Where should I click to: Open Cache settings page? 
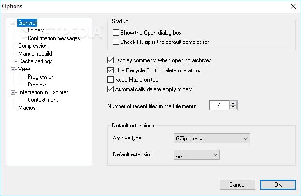(x=35, y=61)
